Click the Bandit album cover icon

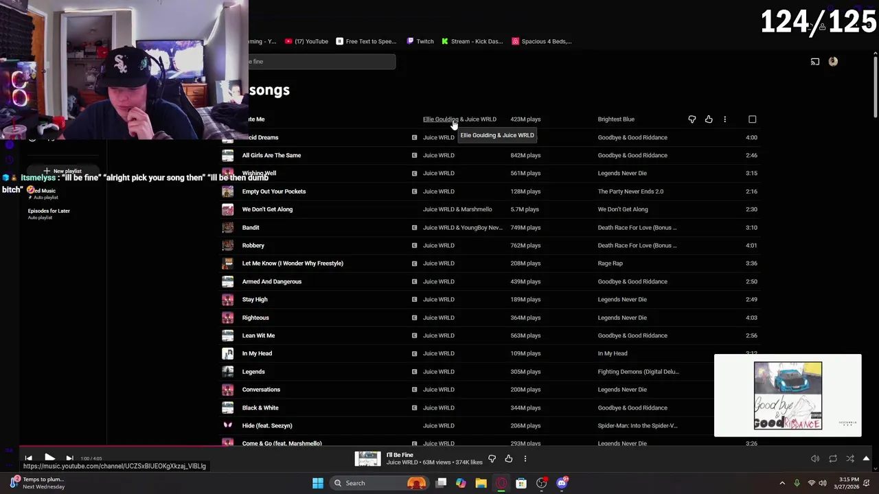[x=227, y=227]
